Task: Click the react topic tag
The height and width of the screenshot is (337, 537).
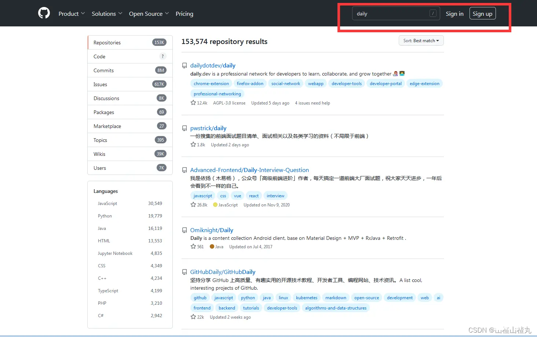Action: (254, 196)
